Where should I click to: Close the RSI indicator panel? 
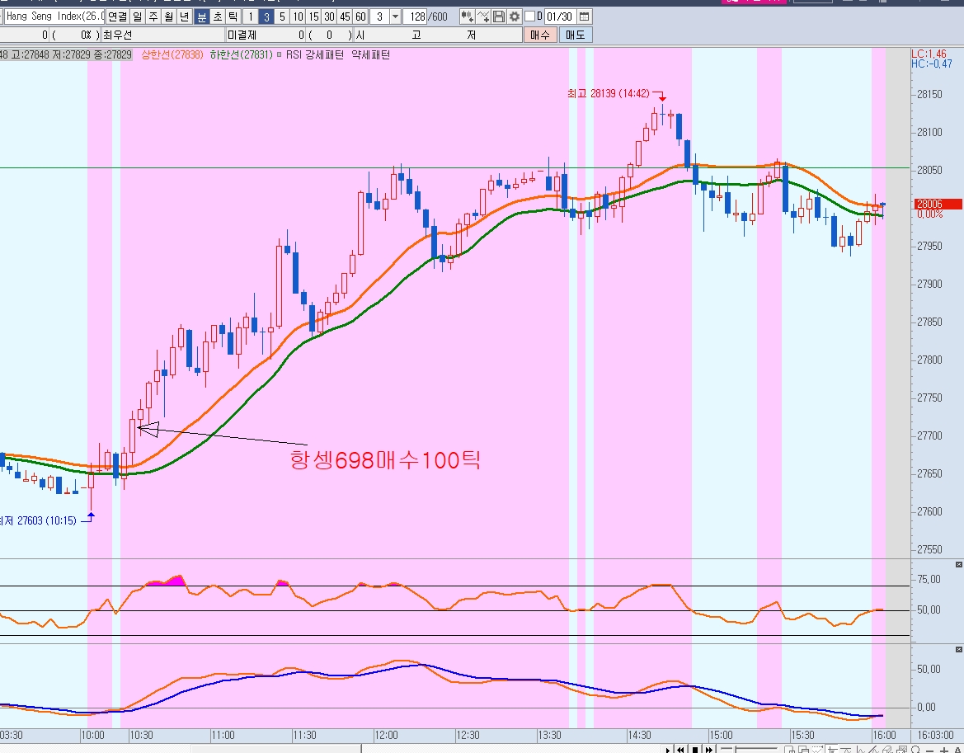point(958,564)
